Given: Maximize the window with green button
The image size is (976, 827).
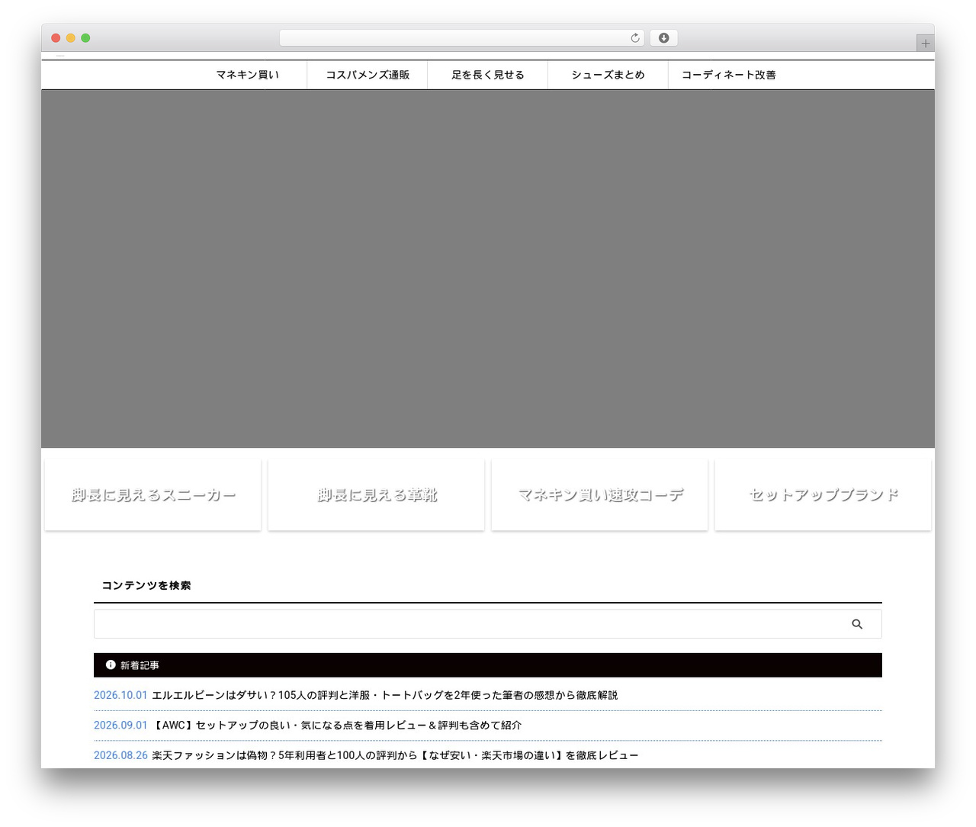Looking at the screenshot, I should [85, 38].
